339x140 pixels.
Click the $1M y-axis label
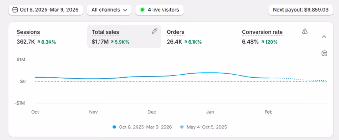tap(21, 60)
